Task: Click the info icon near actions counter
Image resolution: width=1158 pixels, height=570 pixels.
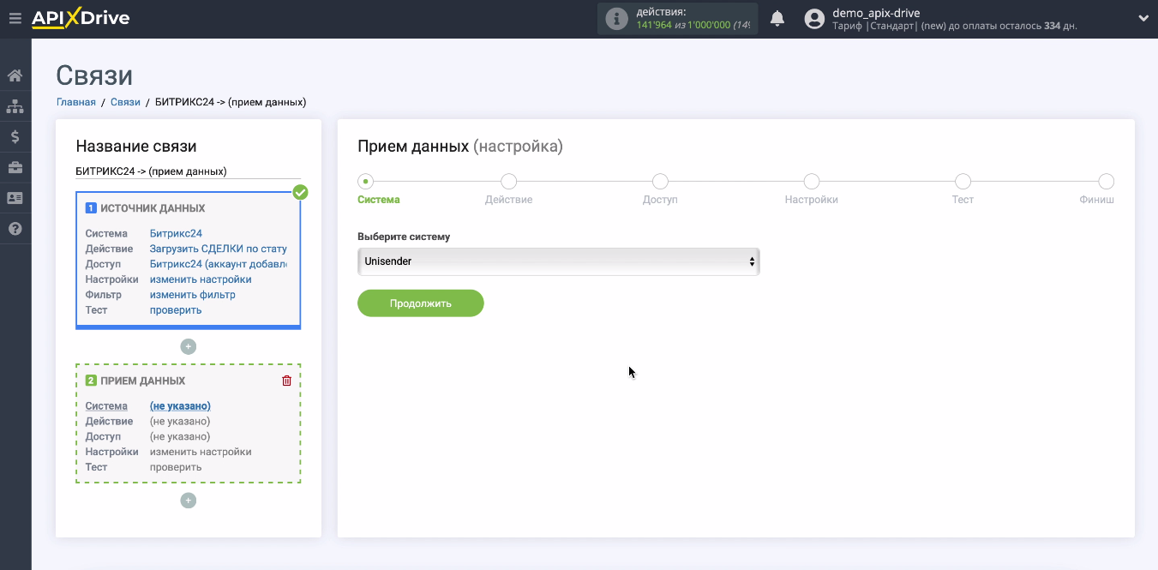Action: (616, 19)
